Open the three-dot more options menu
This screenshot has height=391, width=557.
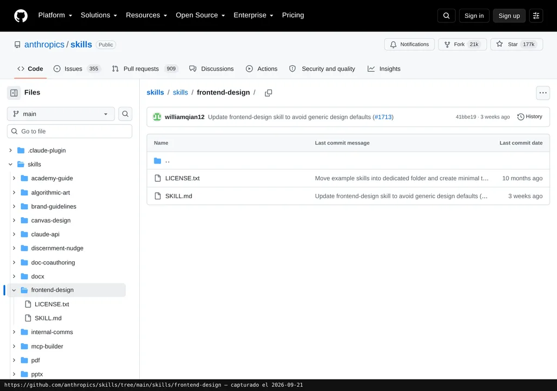pyautogui.click(x=543, y=93)
